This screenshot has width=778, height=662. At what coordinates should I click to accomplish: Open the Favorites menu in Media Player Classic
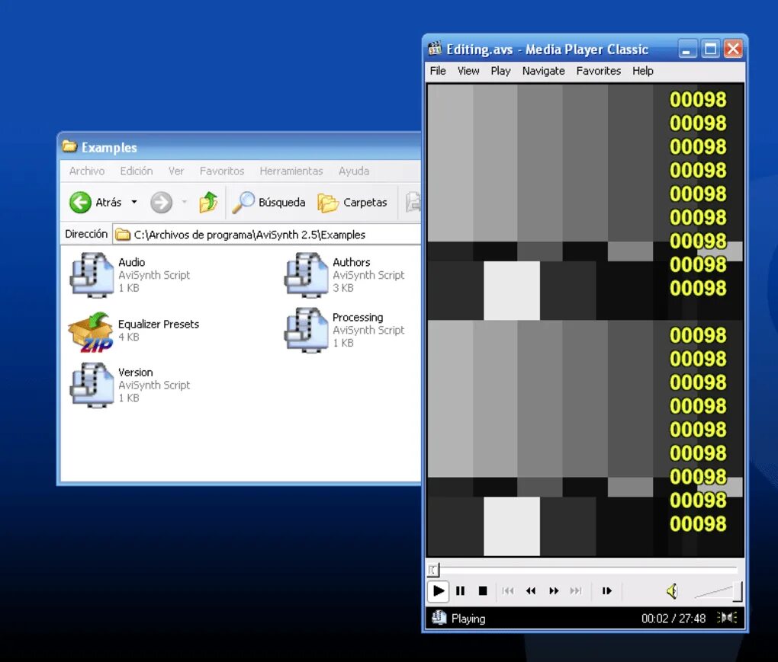click(599, 71)
